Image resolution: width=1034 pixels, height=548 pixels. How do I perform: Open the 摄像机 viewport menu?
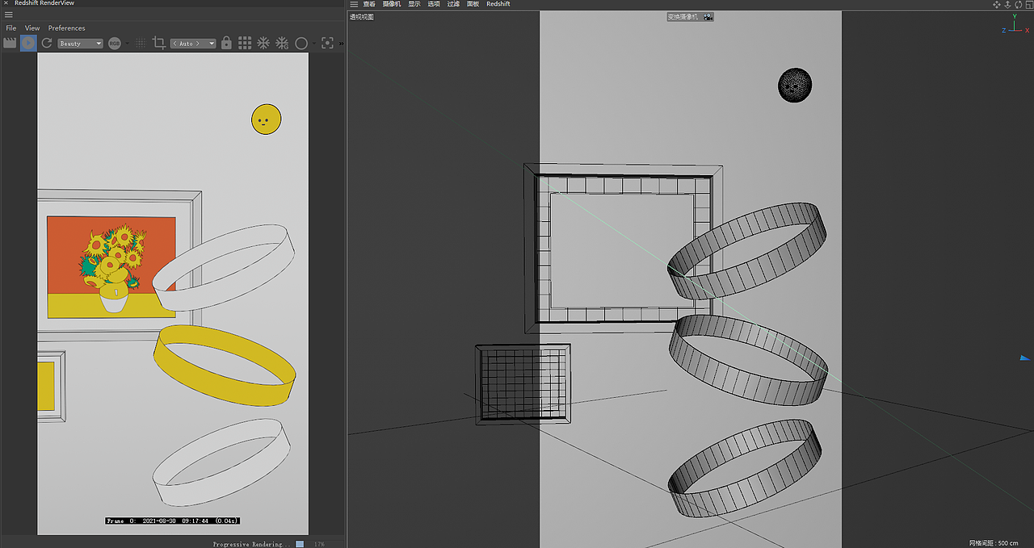click(392, 4)
